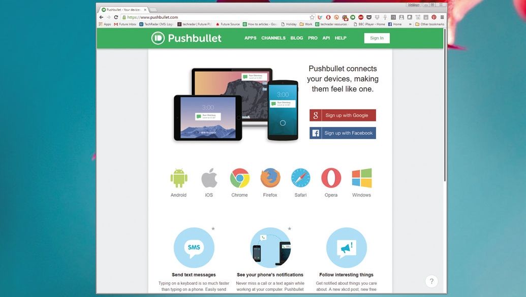Open the Facebook Home bookmark
The width and height of the screenshot is (526, 297).
click(x=395, y=24)
